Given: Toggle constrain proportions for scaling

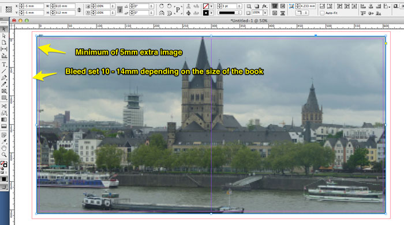Looking at the screenshot, I should (119, 10).
